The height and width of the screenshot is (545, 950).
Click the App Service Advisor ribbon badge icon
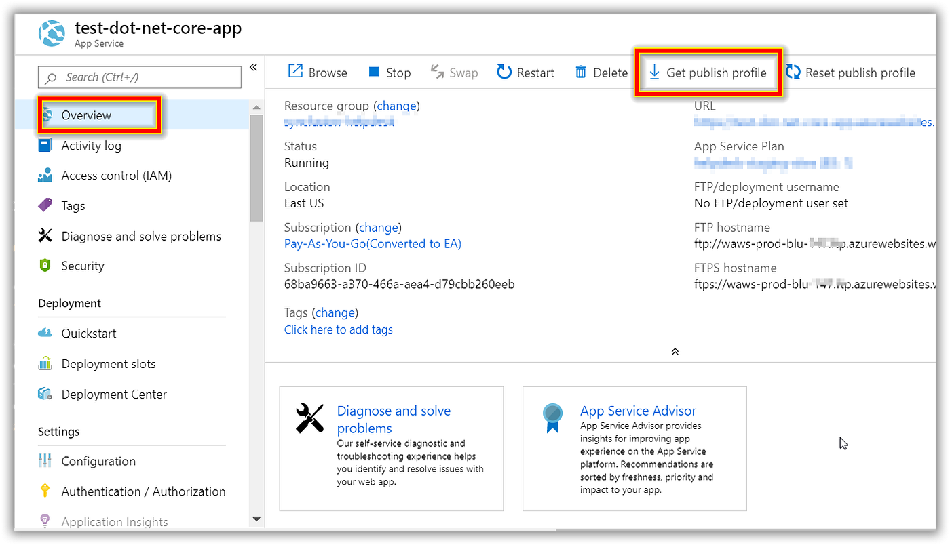point(553,418)
